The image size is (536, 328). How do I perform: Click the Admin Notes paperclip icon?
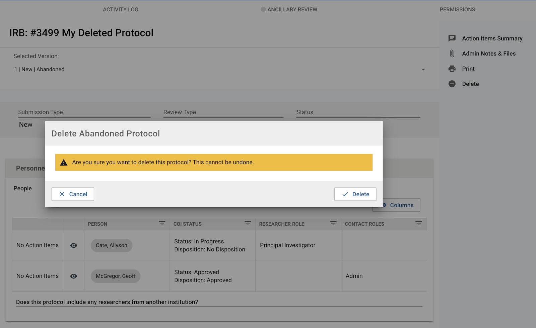click(452, 53)
